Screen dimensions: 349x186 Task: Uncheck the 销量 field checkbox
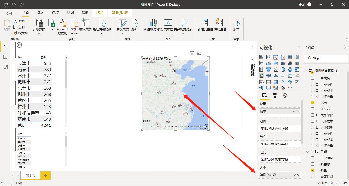coord(313,170)
